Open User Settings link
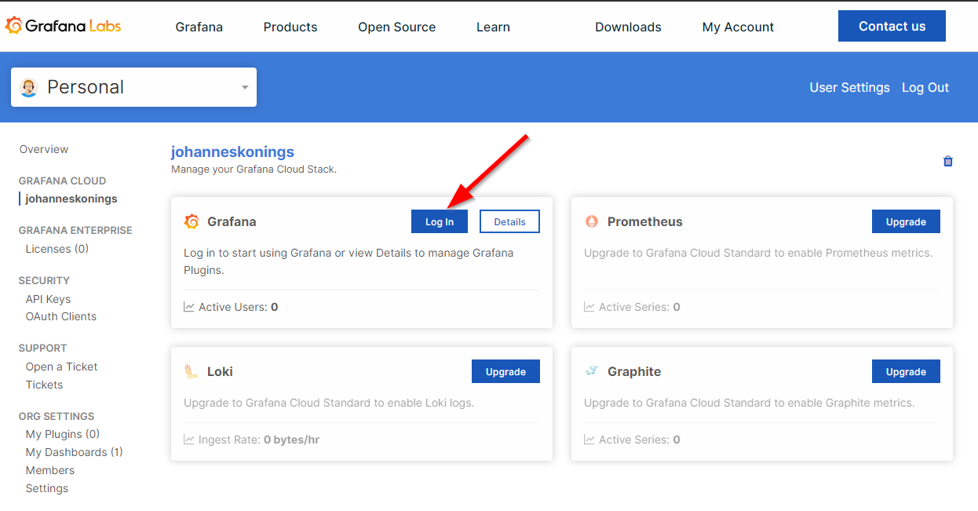Image resolution: width=978 pixels, height=511 pixels. click(x=849, y=87)
